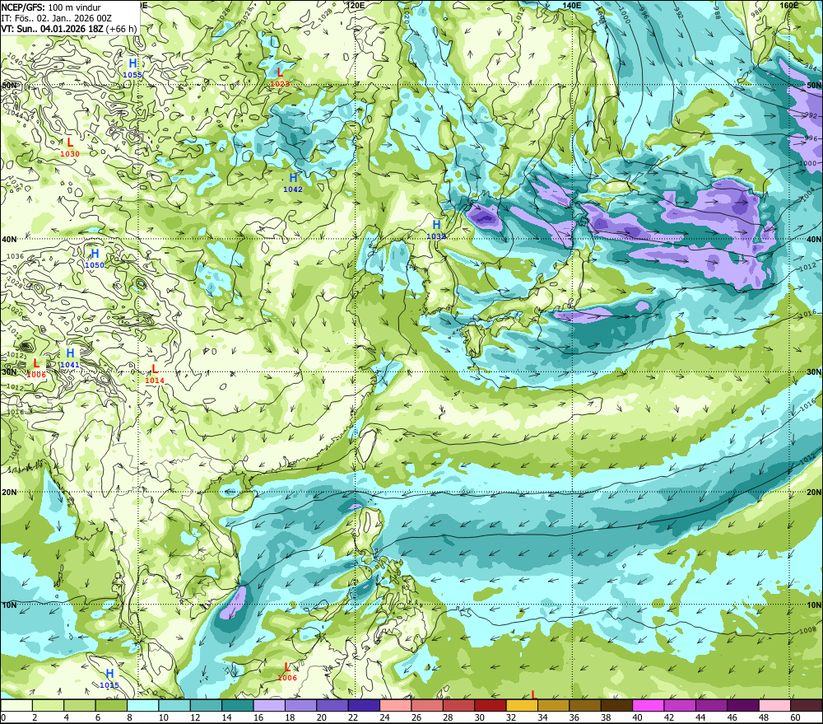The height and width of the screenshot is (724, 823).
Task: Click the L 1006 marker near Borneo
Action: pos(287,672)
